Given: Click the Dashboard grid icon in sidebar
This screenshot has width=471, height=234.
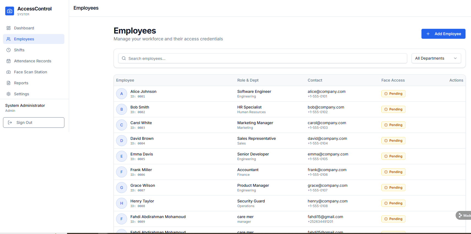Looking at the screenshot, I should pos(9,28).
